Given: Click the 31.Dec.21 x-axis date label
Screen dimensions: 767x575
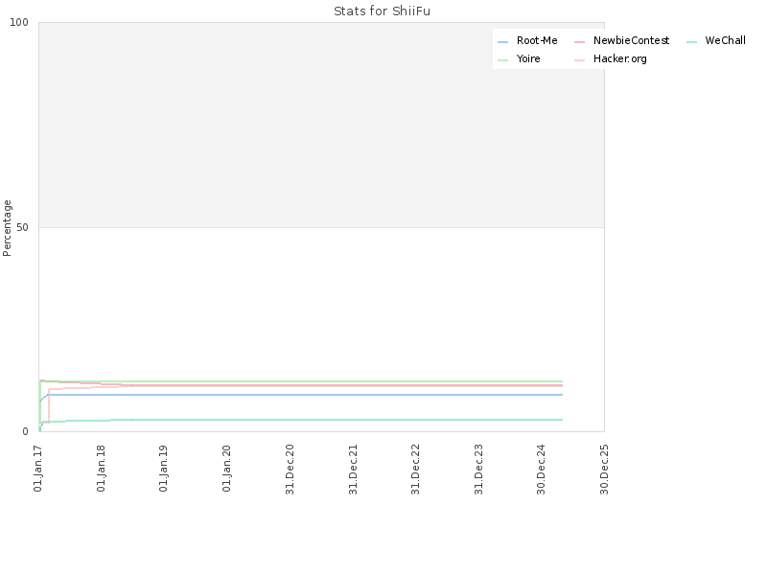Looking at the screenshot, I should click(353, 470).
